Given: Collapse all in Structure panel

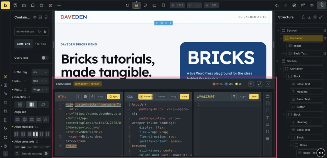Looking at the screenshot, I should [x=321, y=17].
